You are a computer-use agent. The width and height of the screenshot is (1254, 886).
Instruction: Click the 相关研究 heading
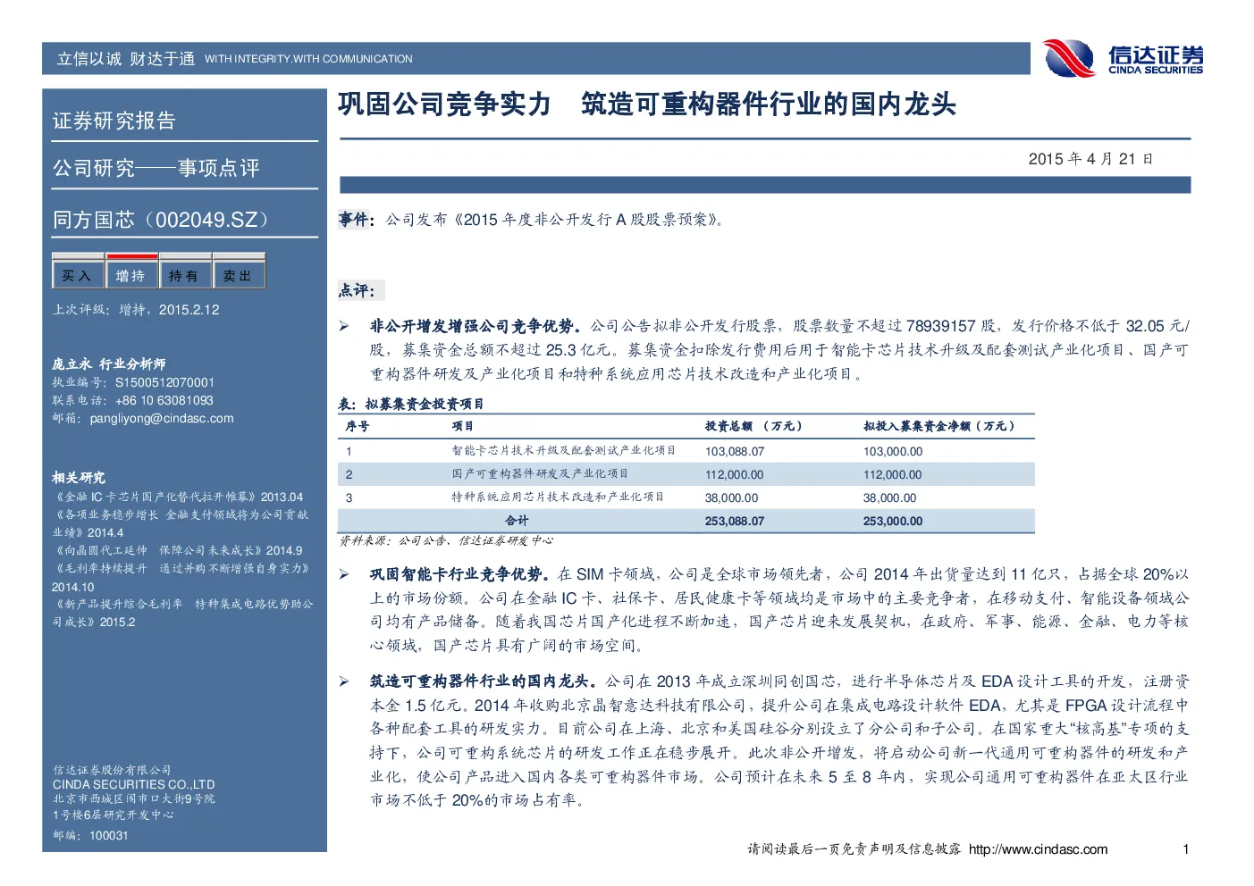point(79,478)
